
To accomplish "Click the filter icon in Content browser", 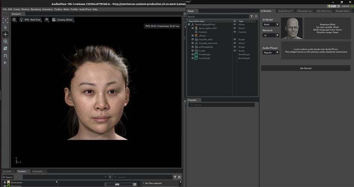I will [x=175, y=177].
